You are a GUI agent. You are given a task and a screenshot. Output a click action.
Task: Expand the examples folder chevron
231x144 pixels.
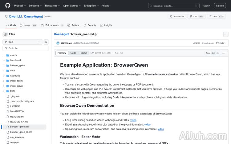tap(4, 76)
